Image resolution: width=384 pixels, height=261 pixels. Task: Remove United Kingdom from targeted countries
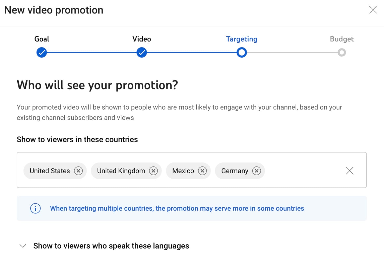153,171
